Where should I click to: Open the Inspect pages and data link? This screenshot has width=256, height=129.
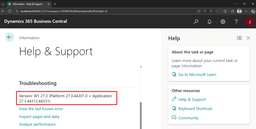(39, 116)
